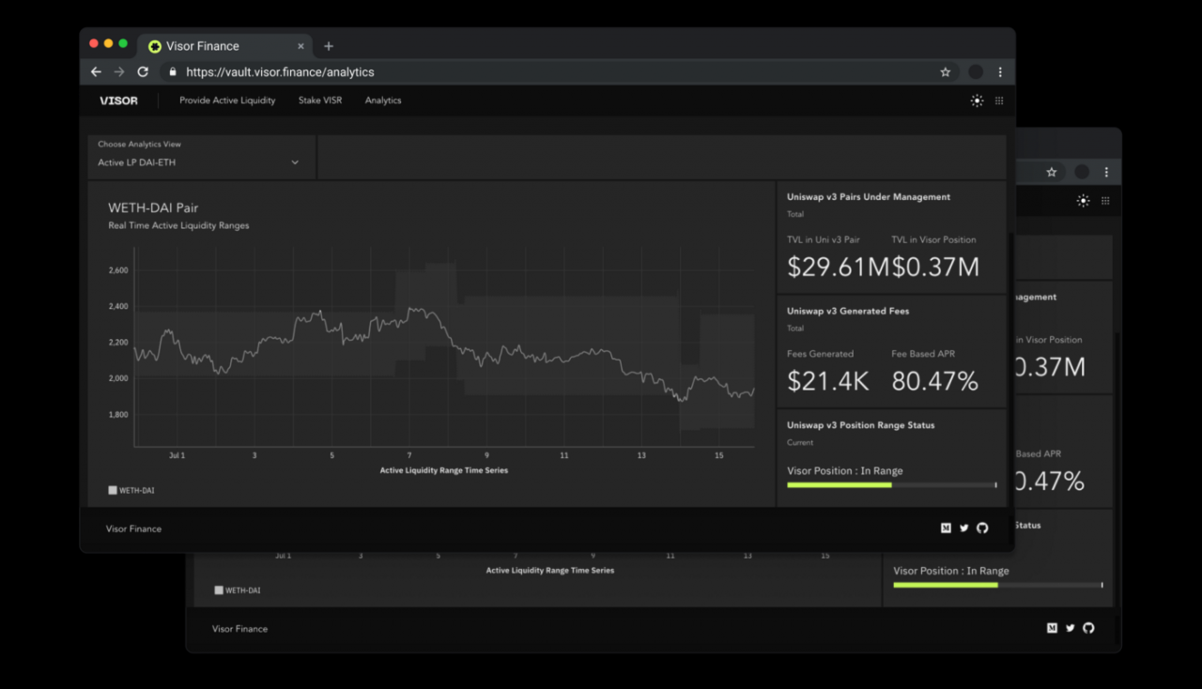Viewport: 1202px width, 689px height.
Task: Expand the Choose Analytics View dropdown
Action: point(202,156)
